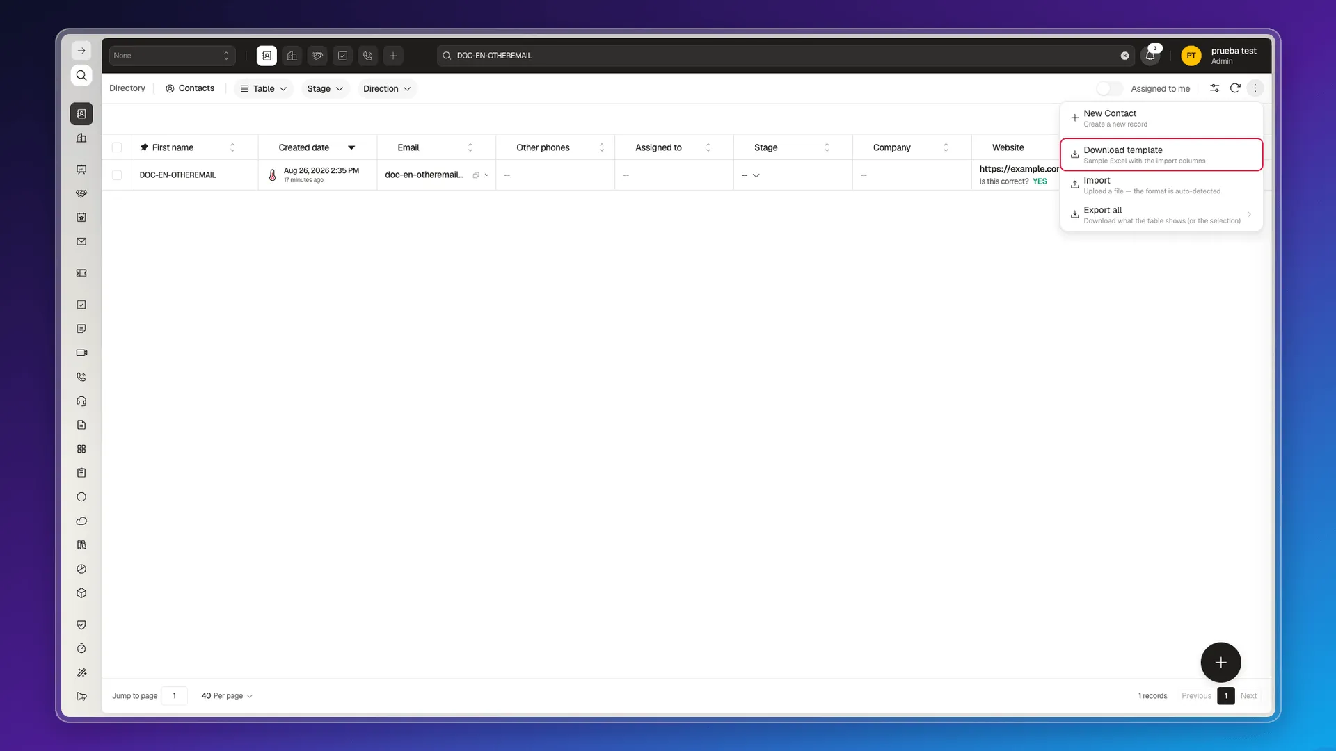Viewport: 1336px width, 751px height.
Task: Check the select-all checkbox in table header
Action: tap(117, 147)
